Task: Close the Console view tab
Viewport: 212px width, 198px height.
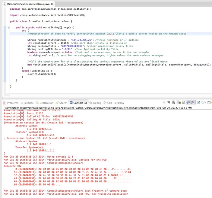Action: pyautogui.click(x=86, y=103)
